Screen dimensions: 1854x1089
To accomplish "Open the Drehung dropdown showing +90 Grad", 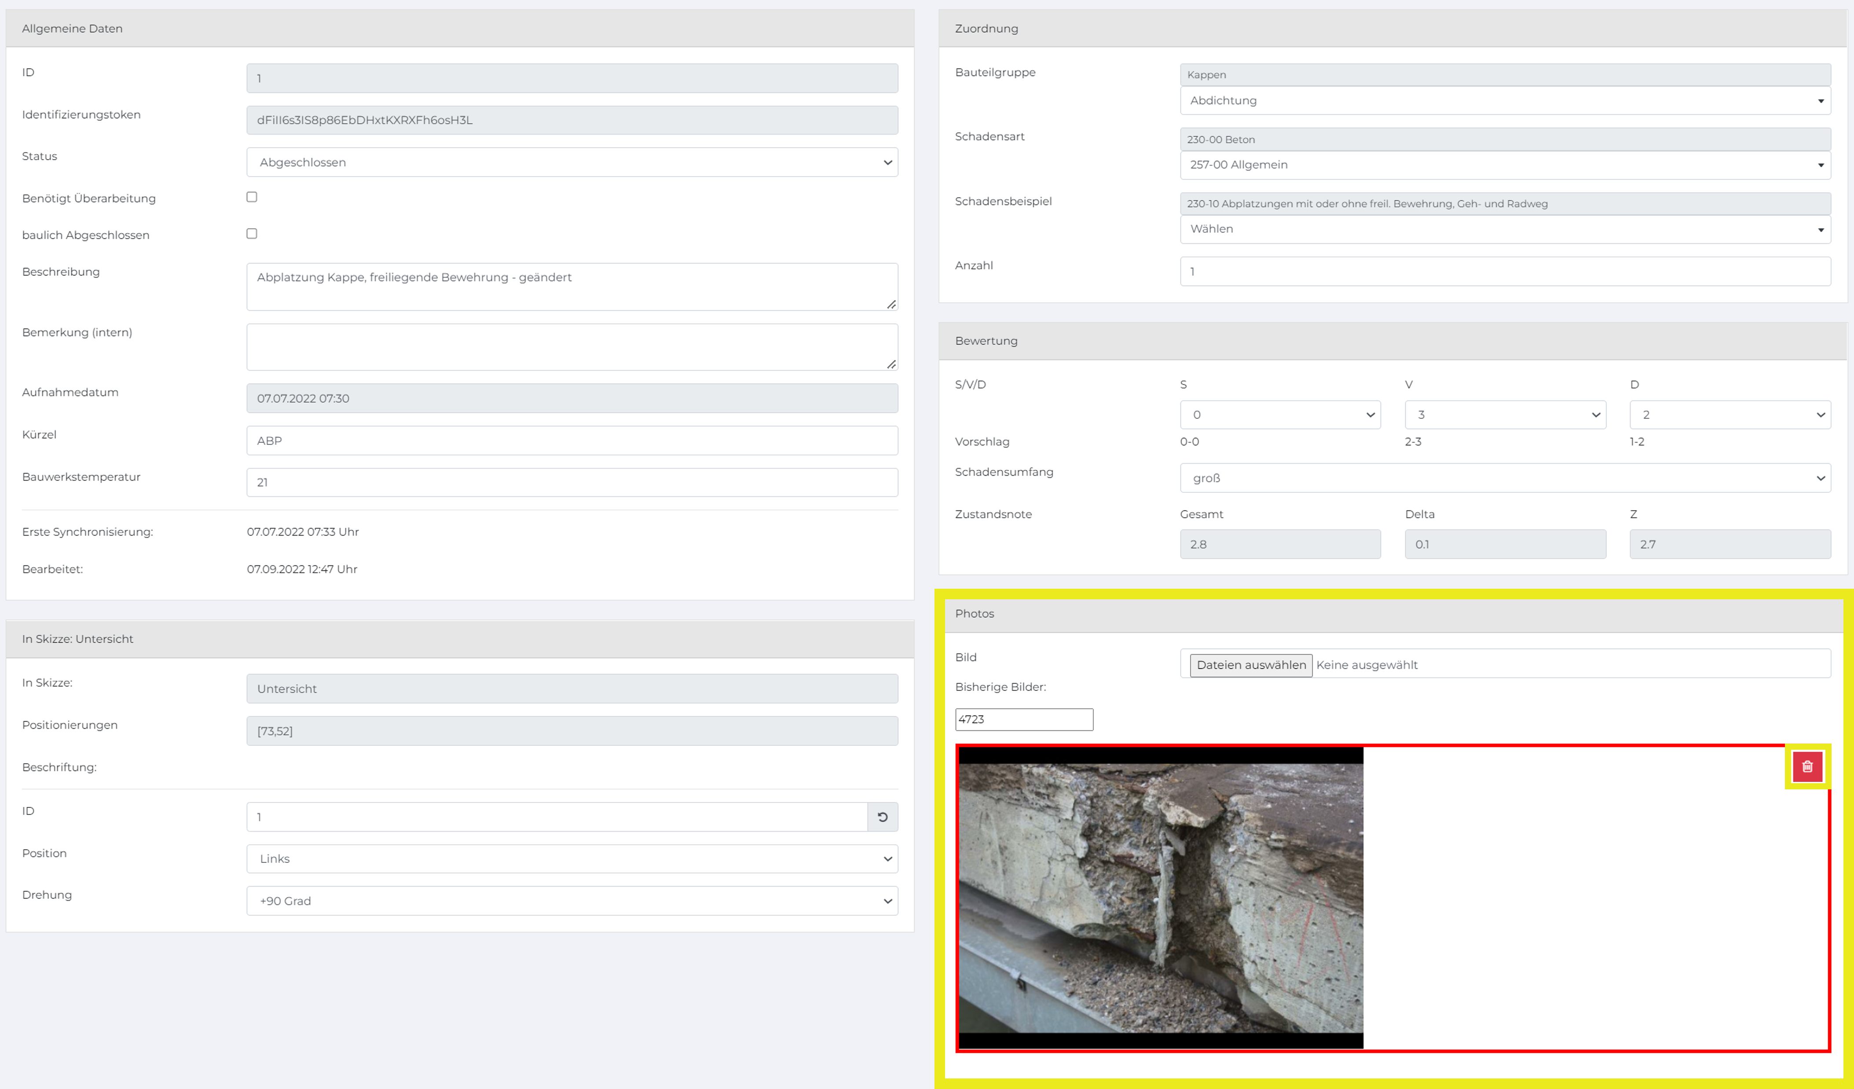I will pos(572,901).
